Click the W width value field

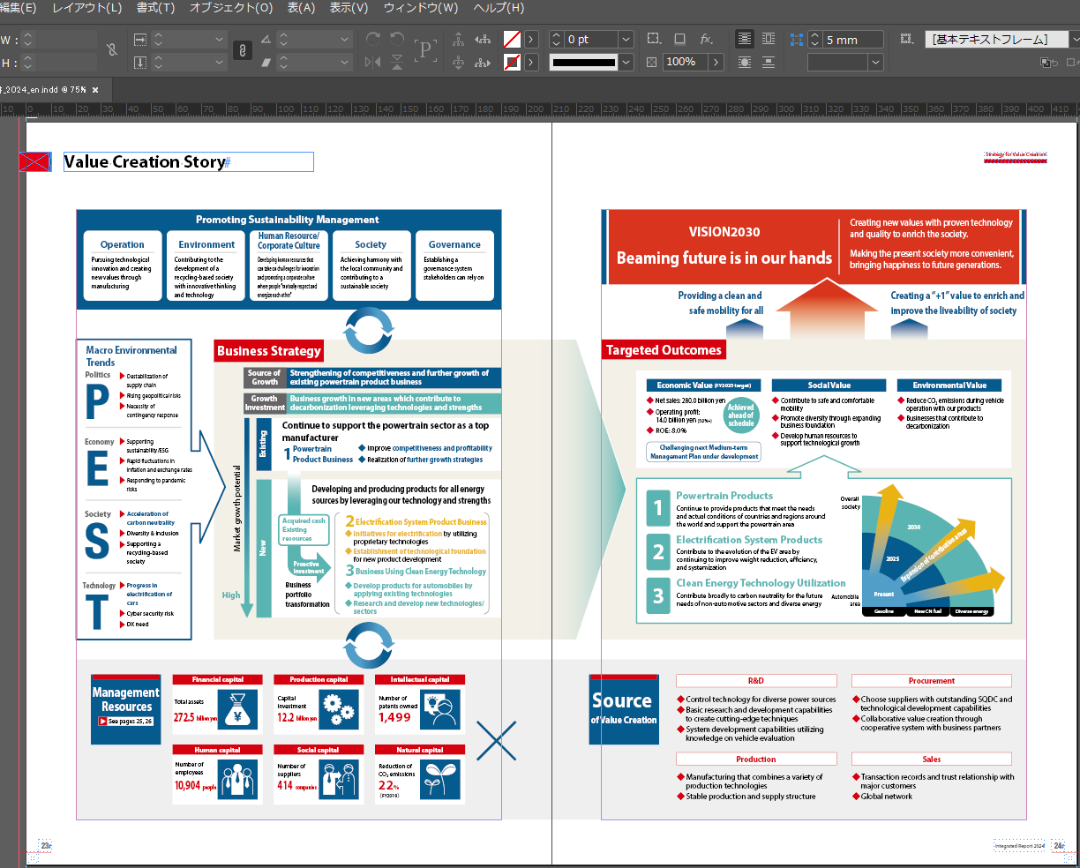tap(66, 40)
